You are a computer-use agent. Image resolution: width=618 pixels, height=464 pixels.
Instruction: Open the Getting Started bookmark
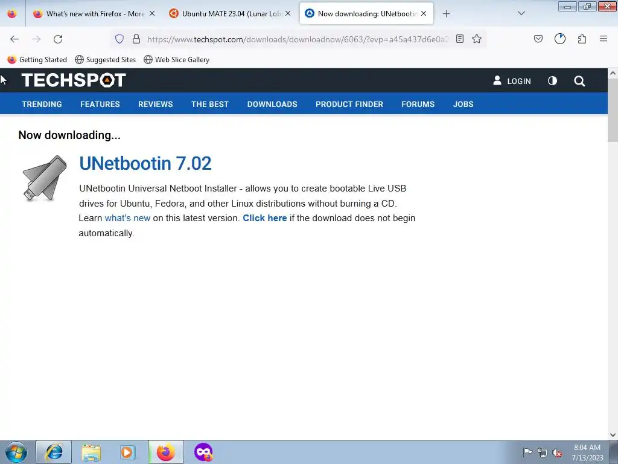37,60
